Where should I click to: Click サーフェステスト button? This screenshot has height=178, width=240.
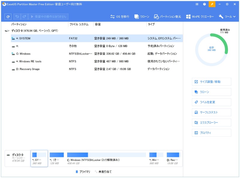click(x=211, y=112)
